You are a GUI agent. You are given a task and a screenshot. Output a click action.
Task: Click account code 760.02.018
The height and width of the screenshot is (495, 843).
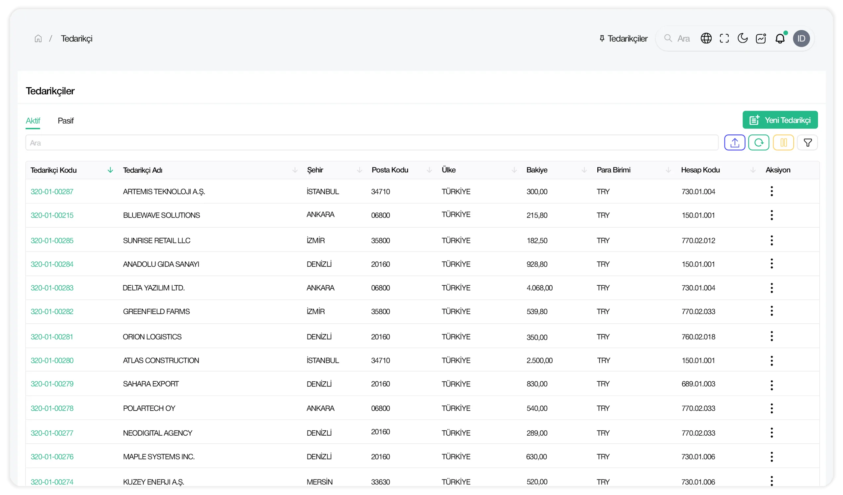pyautogui.click(x=698, y=337)
